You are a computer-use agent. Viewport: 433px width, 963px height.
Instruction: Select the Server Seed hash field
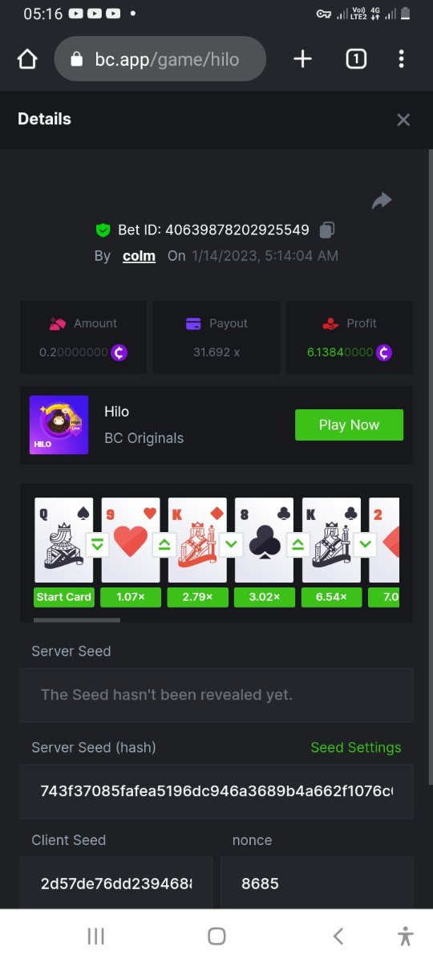pos(216,791)
